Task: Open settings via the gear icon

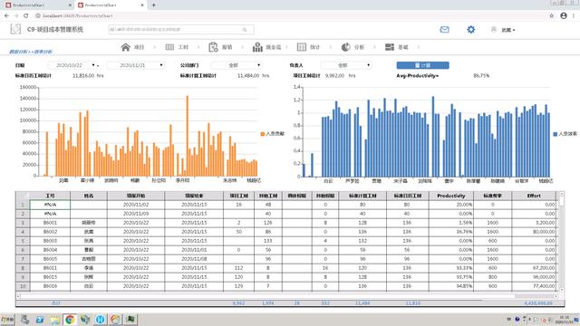Action: [x=470, y=30]
